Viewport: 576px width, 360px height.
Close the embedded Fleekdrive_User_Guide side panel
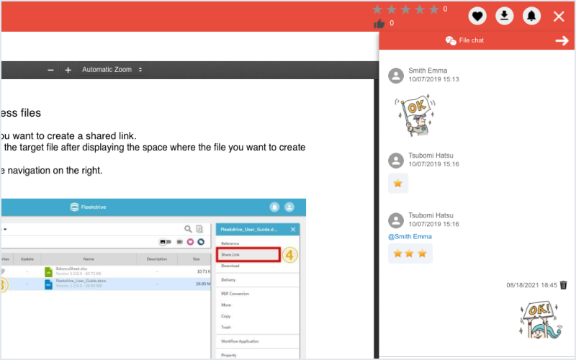pos(293,230)
